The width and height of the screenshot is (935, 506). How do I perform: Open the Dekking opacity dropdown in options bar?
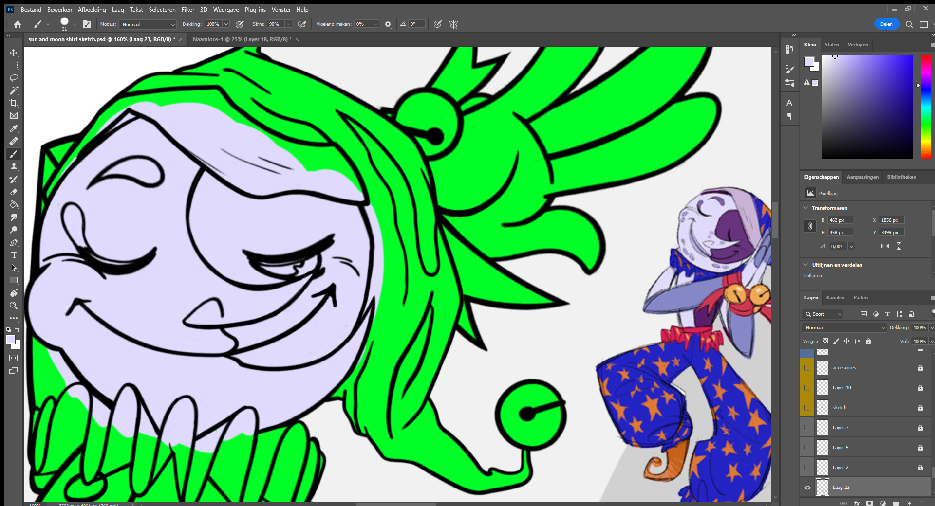(226, 24)
